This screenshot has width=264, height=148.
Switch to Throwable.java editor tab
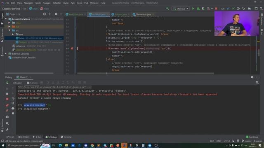pos(143,14)
